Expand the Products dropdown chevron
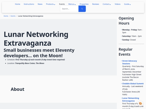Image resolution: width=146 pixels, height=109 pixels. coord(55,4)
